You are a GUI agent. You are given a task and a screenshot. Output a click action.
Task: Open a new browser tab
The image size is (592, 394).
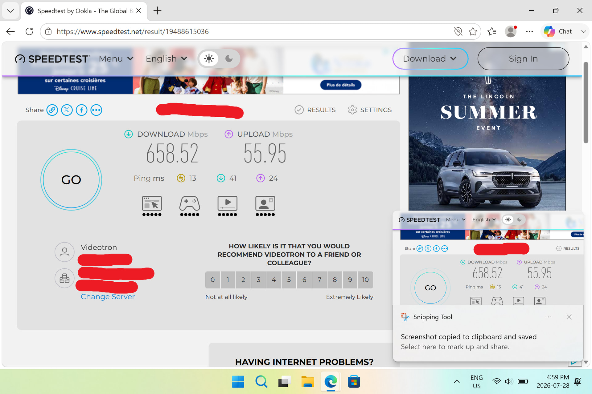[x=157, y=11]
